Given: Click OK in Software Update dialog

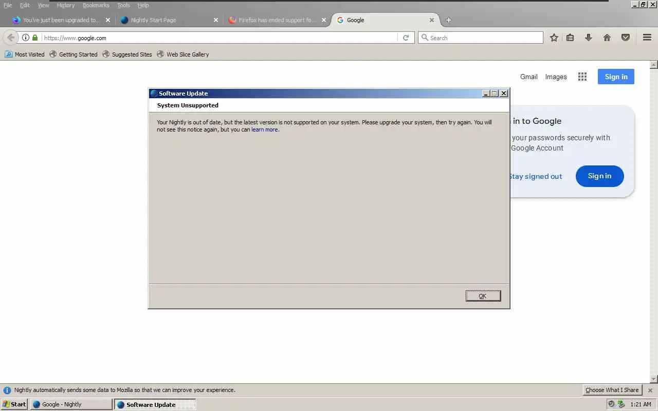Looking at the screenshot, I should [x=483, y=296].
